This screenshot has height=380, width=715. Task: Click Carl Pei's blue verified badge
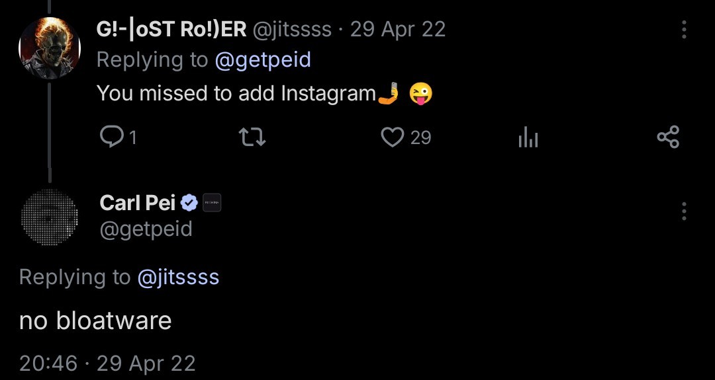coord(189,203)
